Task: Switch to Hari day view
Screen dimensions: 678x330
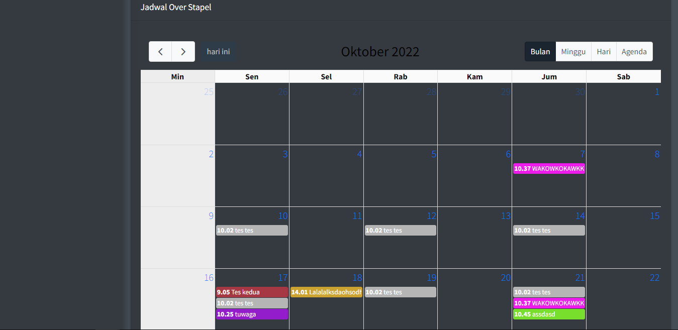Action: [x=604, y=52]
